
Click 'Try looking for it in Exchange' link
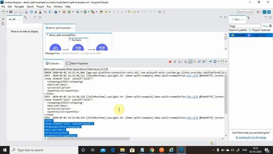click(x=251, y=137)
